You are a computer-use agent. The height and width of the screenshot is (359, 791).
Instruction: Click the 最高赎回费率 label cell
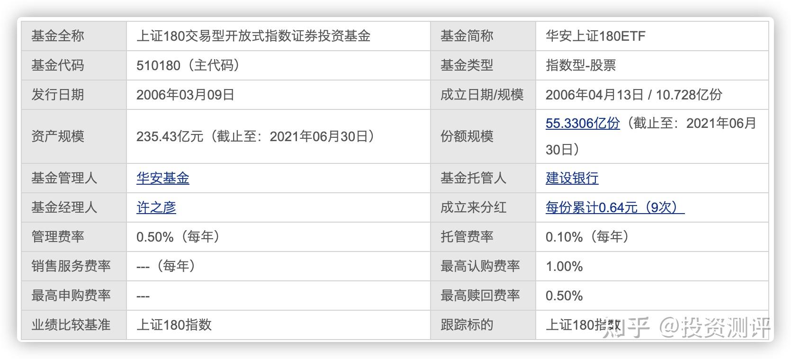tap(480, 296)
